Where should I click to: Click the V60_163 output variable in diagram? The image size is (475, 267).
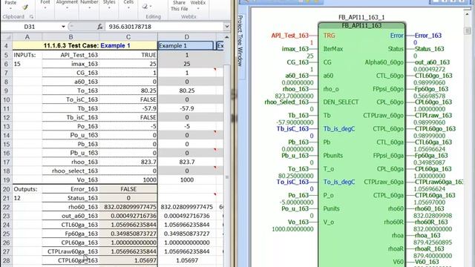[x=427, y=262]
